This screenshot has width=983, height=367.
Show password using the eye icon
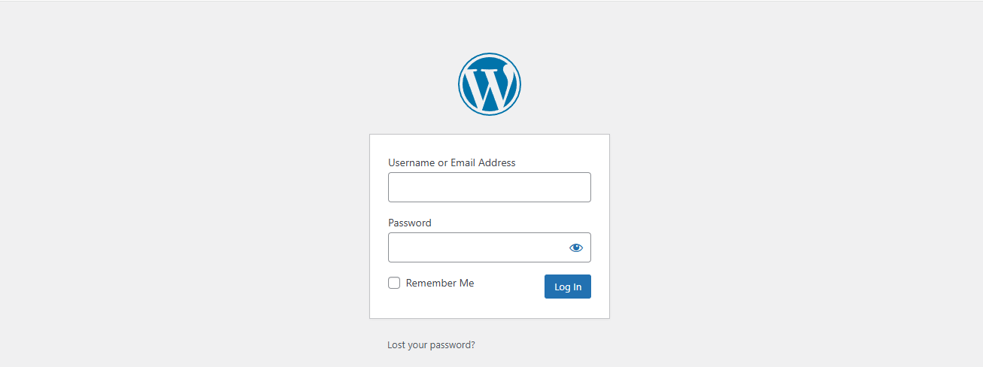(x=576, y=247)
